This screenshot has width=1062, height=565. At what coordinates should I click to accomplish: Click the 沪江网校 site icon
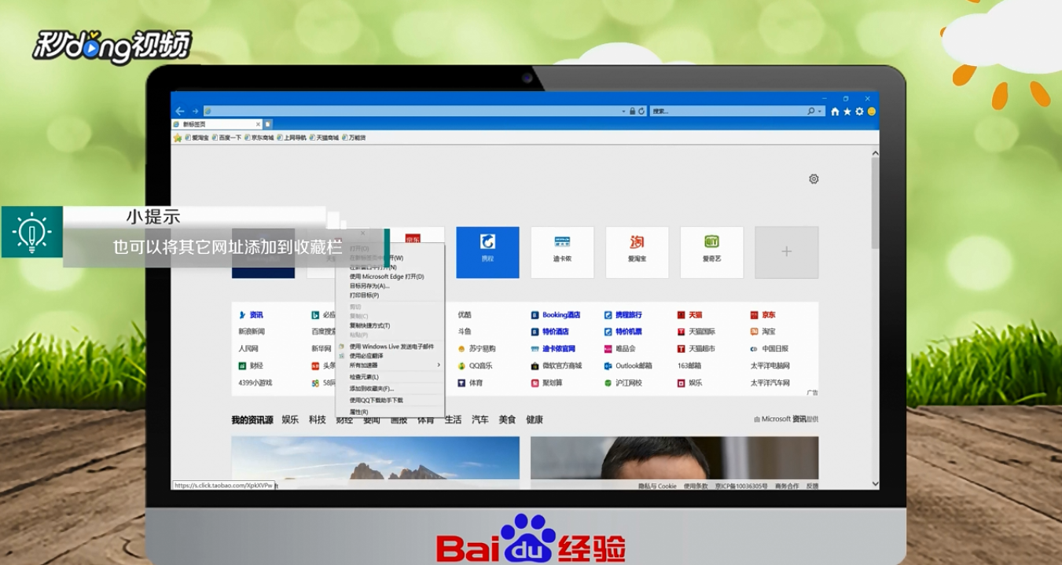[x=608, y=383]
